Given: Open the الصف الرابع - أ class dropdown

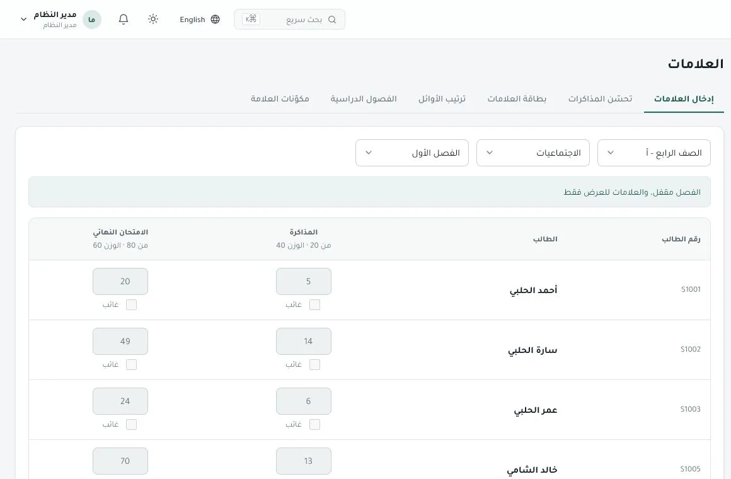Looking at the screenshot, I should [653, 153].
